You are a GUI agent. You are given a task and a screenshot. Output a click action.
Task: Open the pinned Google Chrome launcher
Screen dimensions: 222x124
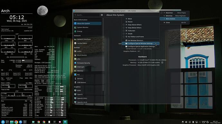[16, 122]
